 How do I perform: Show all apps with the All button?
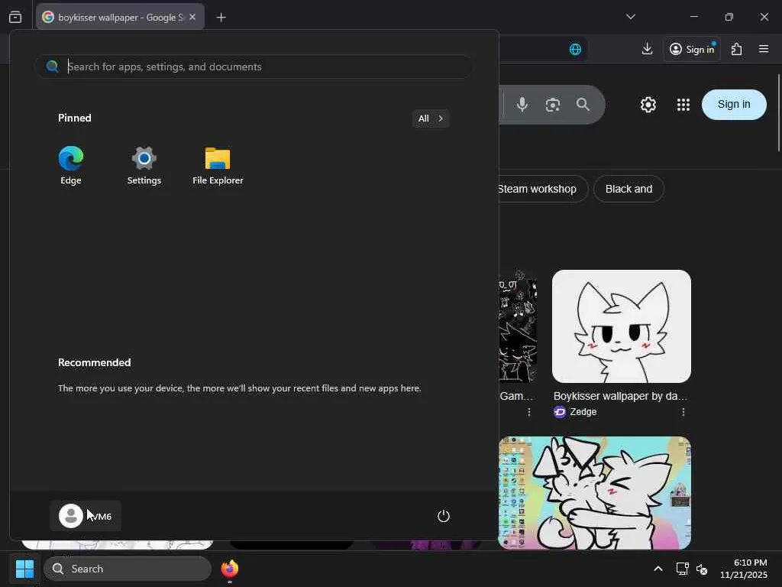(x=431, y=118)
